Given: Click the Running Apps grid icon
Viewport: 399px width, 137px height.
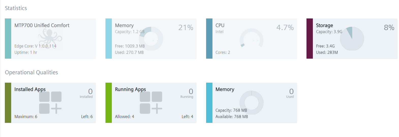Looking at the screenshot, I should [151, 103].
